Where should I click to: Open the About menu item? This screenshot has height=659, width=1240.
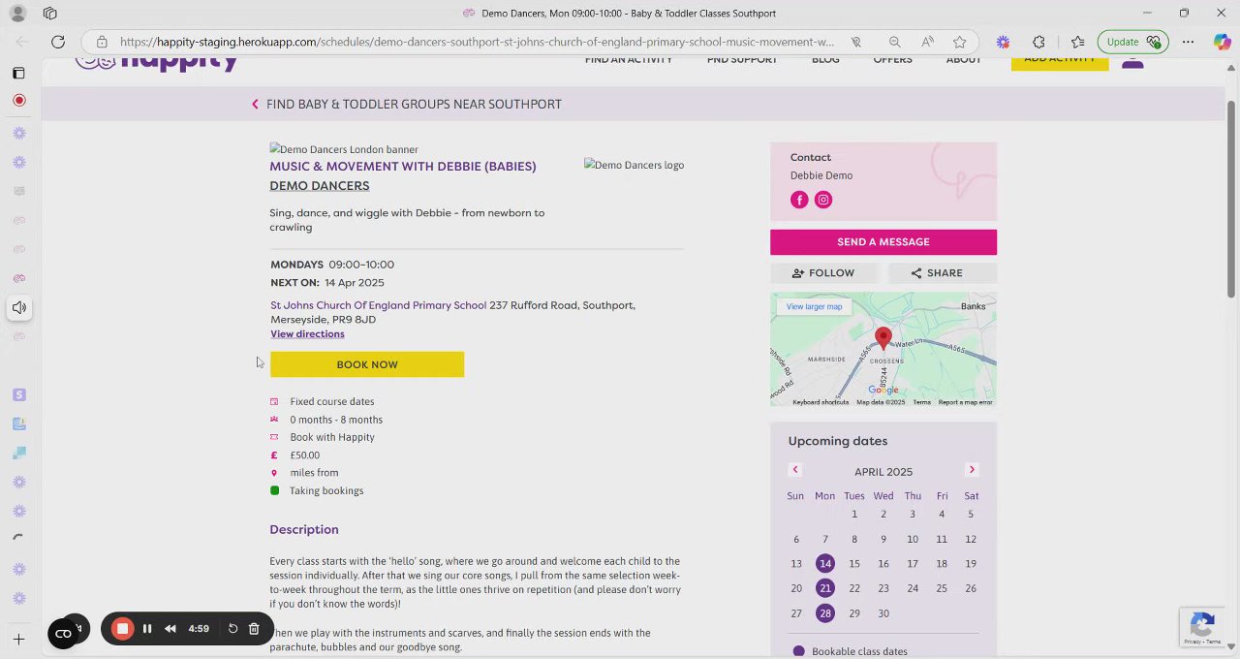tap(963, 60)
